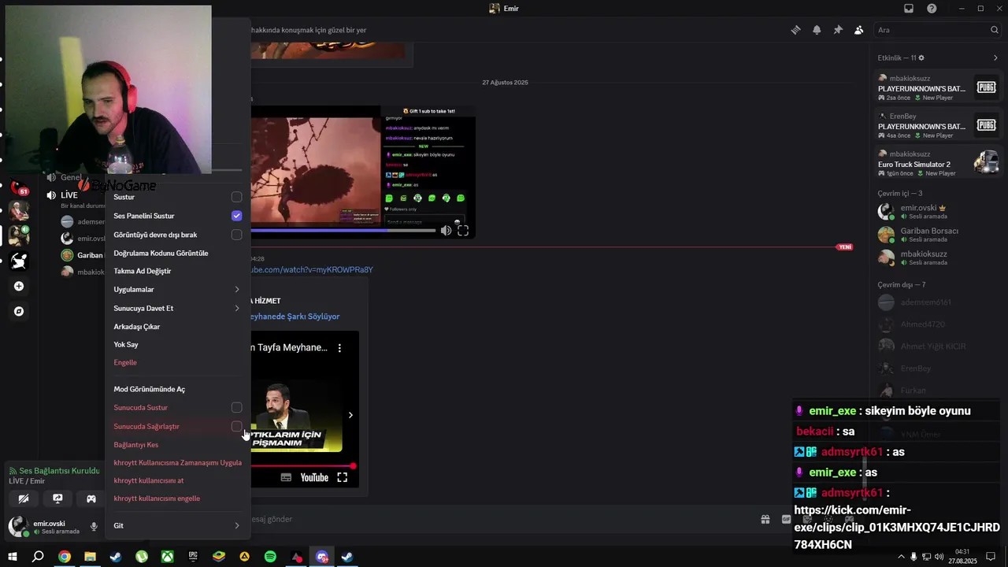Open Discord Help question mark icon

(x=932, y=9)
